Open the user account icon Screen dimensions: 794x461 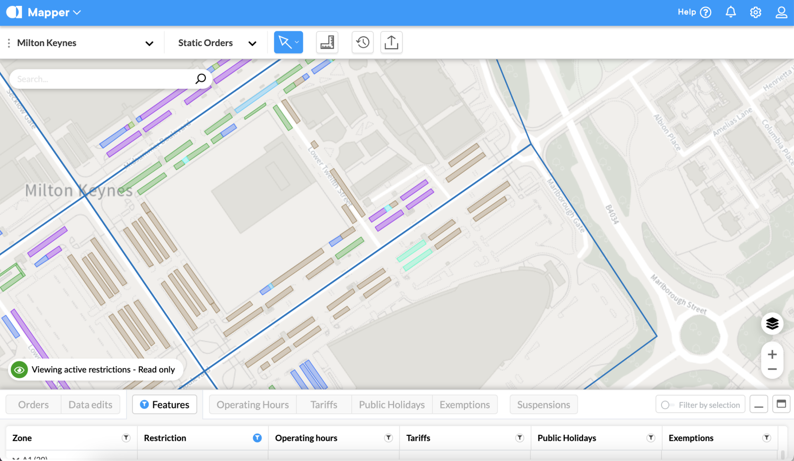[x=781, y=12]
